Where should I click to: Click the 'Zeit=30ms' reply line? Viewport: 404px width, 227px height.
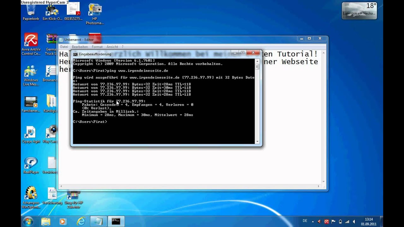coord(132,88)
